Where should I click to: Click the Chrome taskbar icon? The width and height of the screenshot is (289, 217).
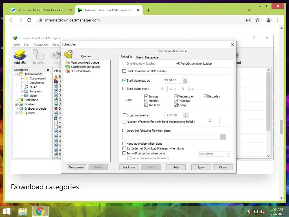coord(40,211)
